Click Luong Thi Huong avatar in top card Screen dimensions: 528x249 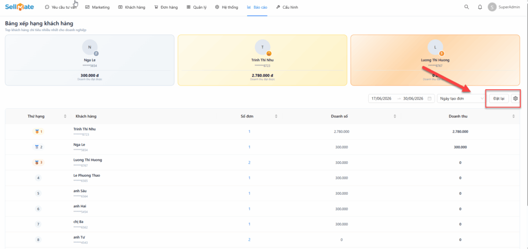(x=435, y=47)
